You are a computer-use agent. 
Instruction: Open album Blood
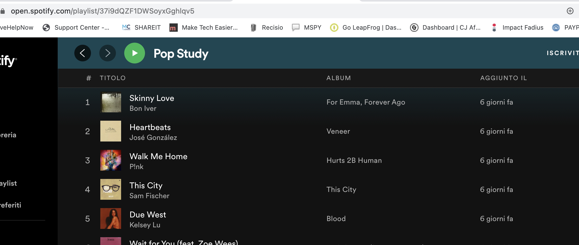336,219
